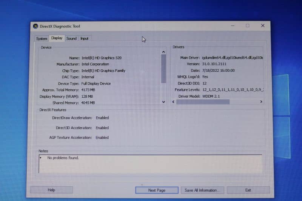Click the VRAM value "128 MB"
Image resolution: width=302 pixels, height=201 pixels.
(x=87, y=97)
